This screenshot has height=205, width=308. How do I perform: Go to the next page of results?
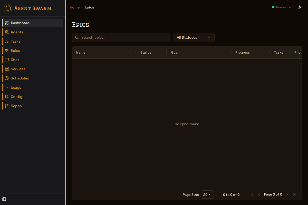tap(287, 194)
